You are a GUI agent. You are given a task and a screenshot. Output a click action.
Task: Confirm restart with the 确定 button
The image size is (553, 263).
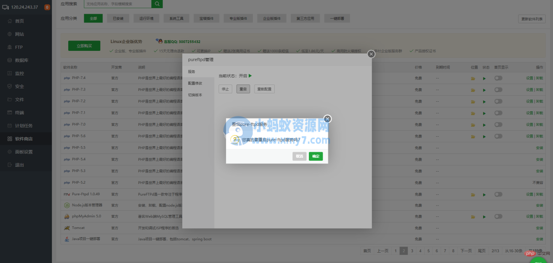tap(316, 156)
